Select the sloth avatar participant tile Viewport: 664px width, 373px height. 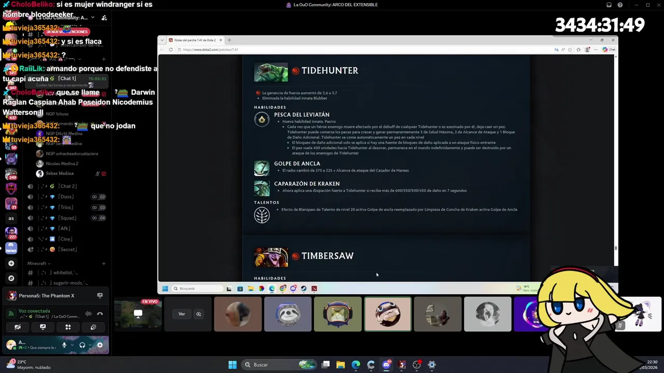click(288, 314)
